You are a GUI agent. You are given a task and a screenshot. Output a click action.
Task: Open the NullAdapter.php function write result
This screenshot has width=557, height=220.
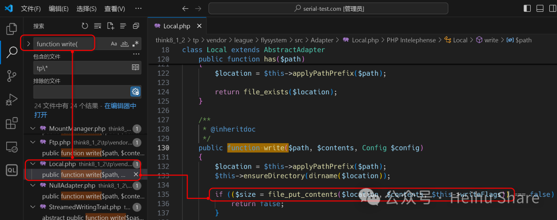tap(93, 196)
